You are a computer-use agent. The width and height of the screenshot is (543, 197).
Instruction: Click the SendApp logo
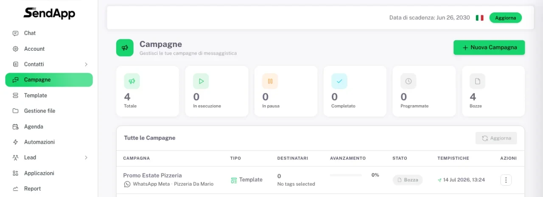[x=49, y=13]
